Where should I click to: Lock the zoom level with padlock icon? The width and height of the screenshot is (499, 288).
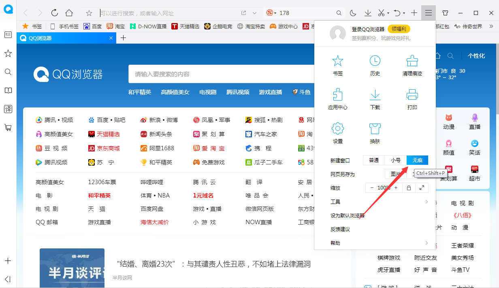point(409,187)
